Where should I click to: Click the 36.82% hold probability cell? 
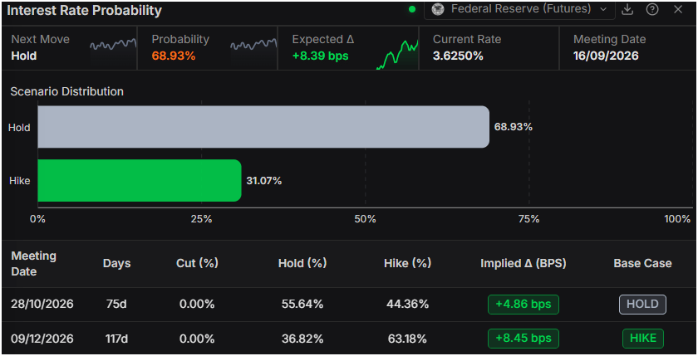(302, 339)
